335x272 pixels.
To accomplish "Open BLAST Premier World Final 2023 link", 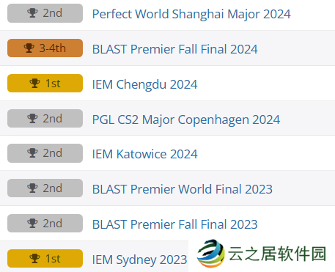I will click(183, 189).
